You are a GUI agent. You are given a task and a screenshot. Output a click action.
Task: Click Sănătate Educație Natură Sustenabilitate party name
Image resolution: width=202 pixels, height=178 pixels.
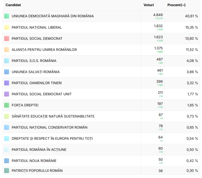tap(53, 116)
